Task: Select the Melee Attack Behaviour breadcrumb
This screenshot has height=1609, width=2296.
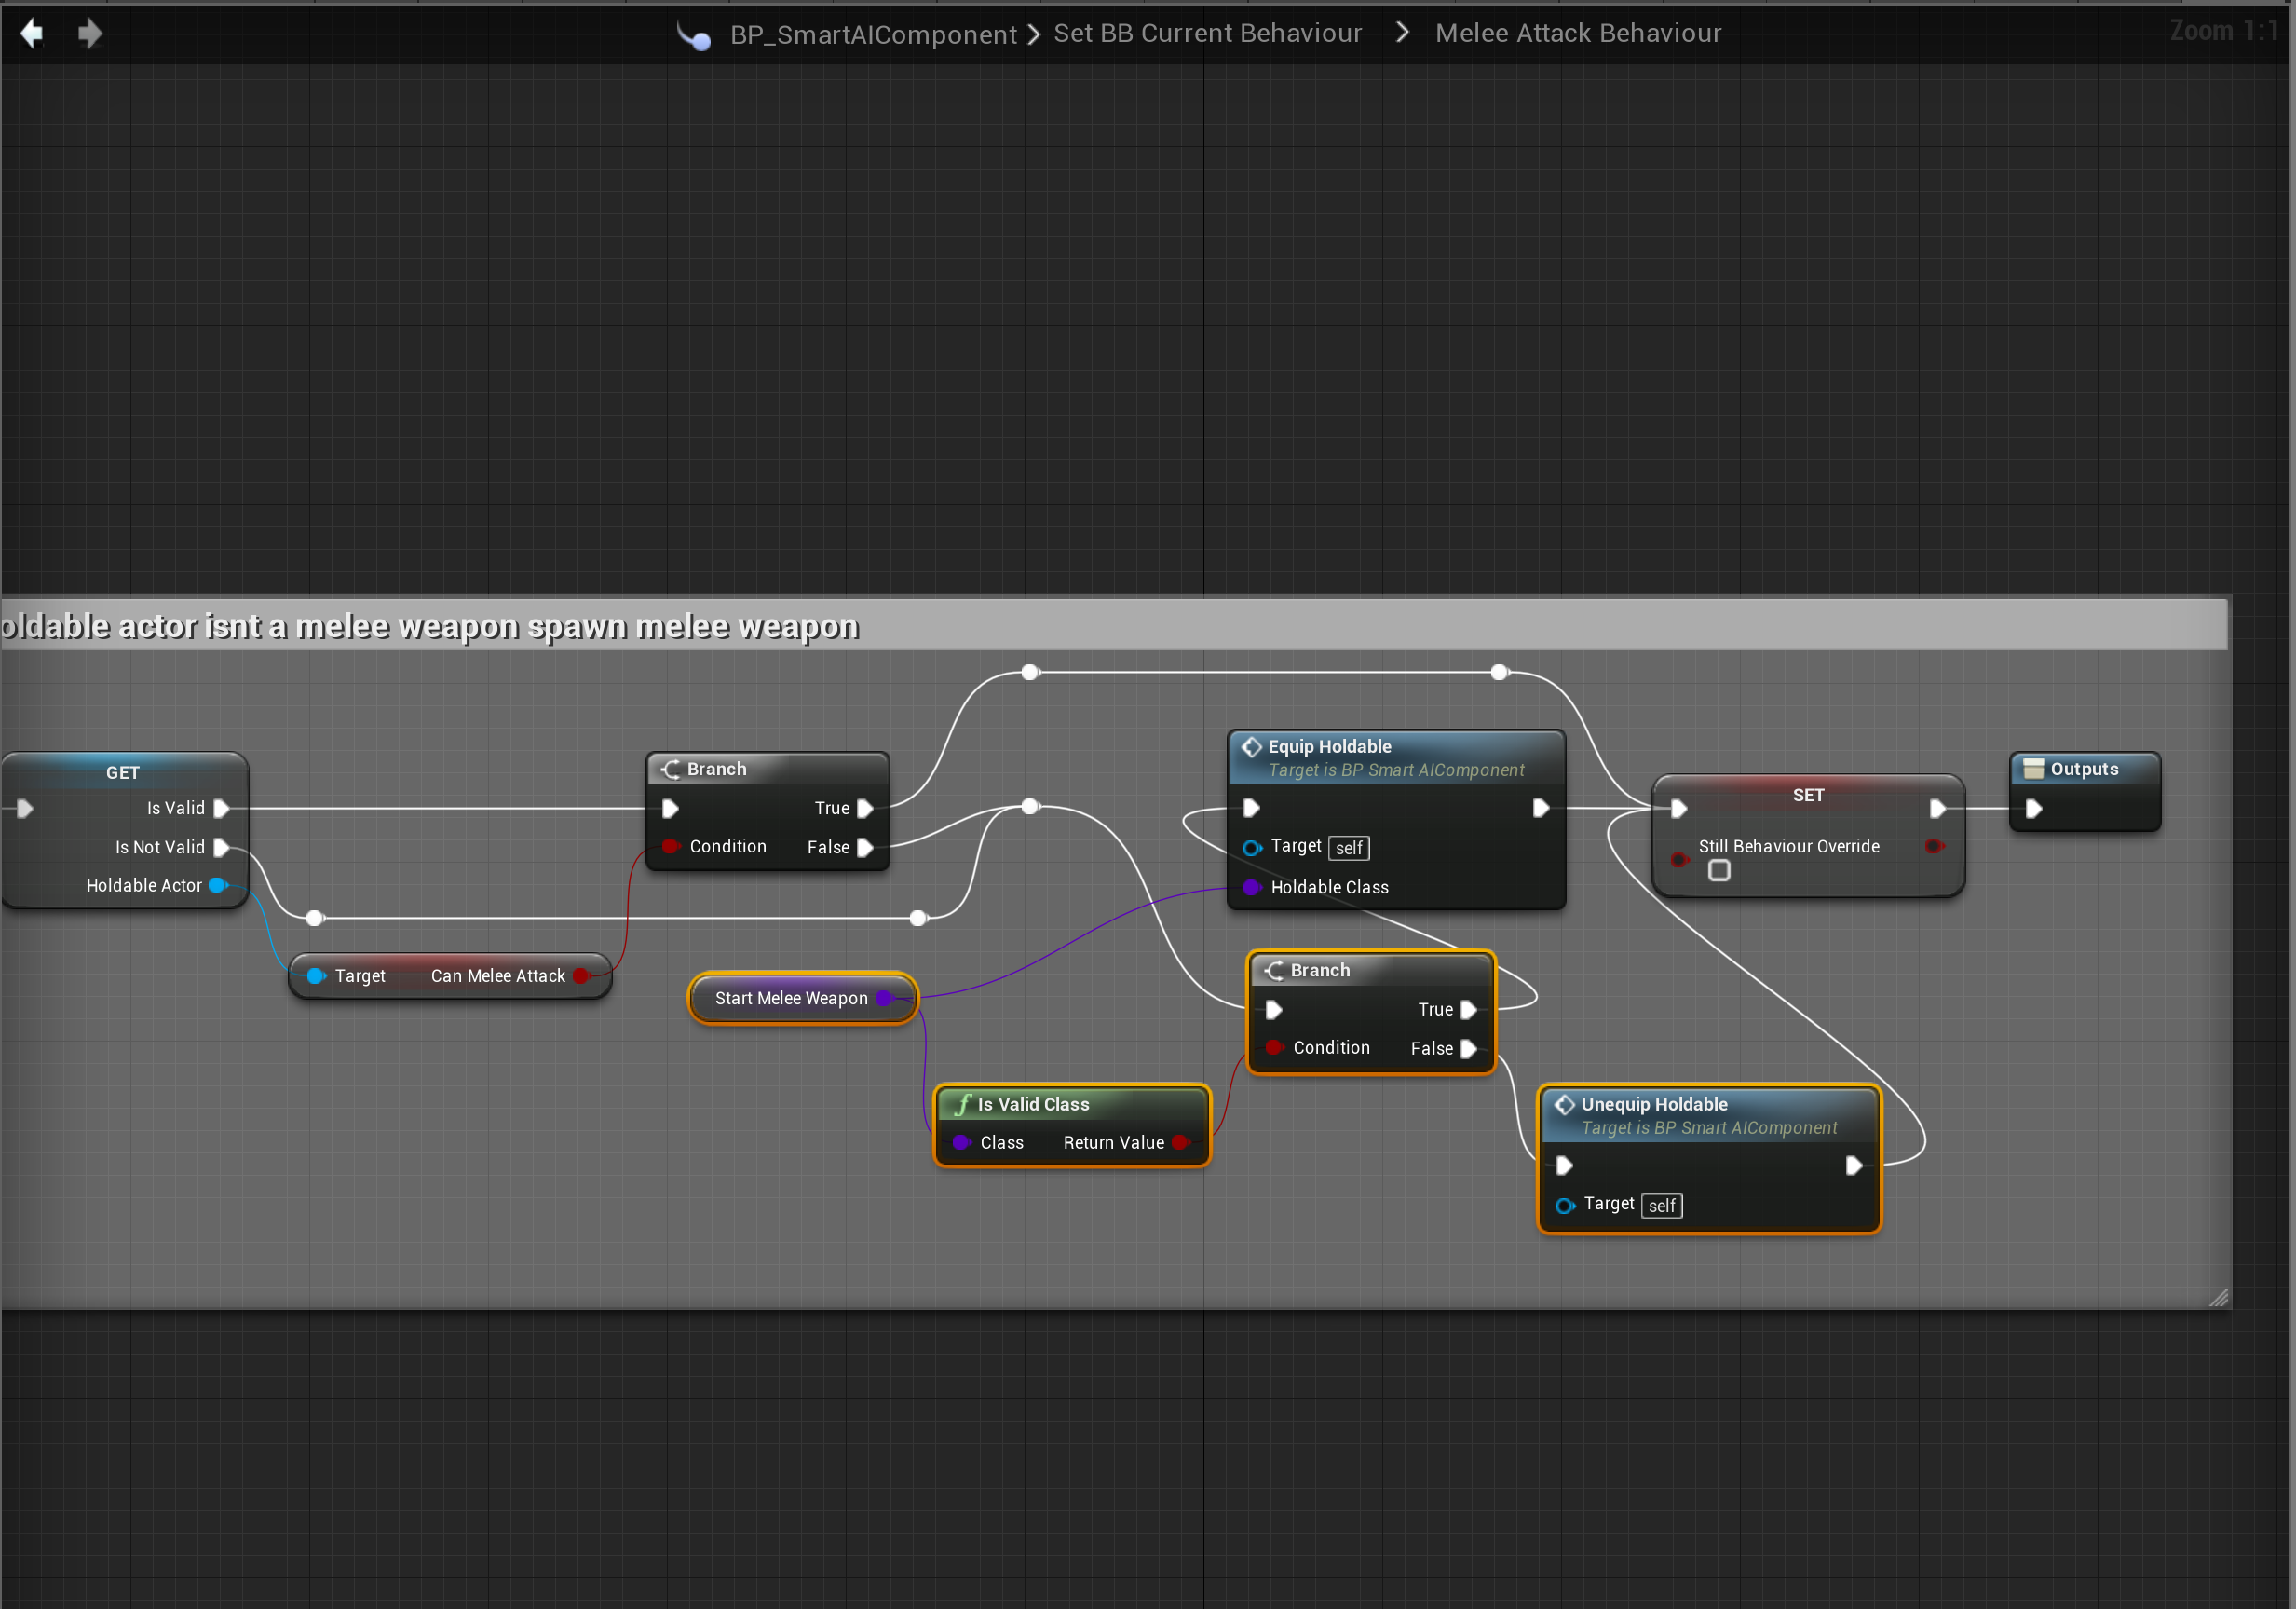Action: 1577,33
